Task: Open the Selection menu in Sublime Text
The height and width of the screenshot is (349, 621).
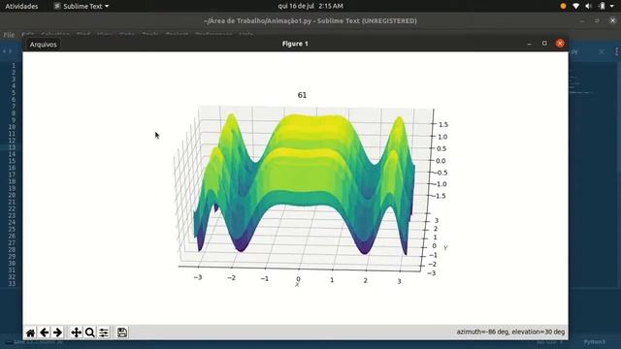Action: [x=55, y=35]
